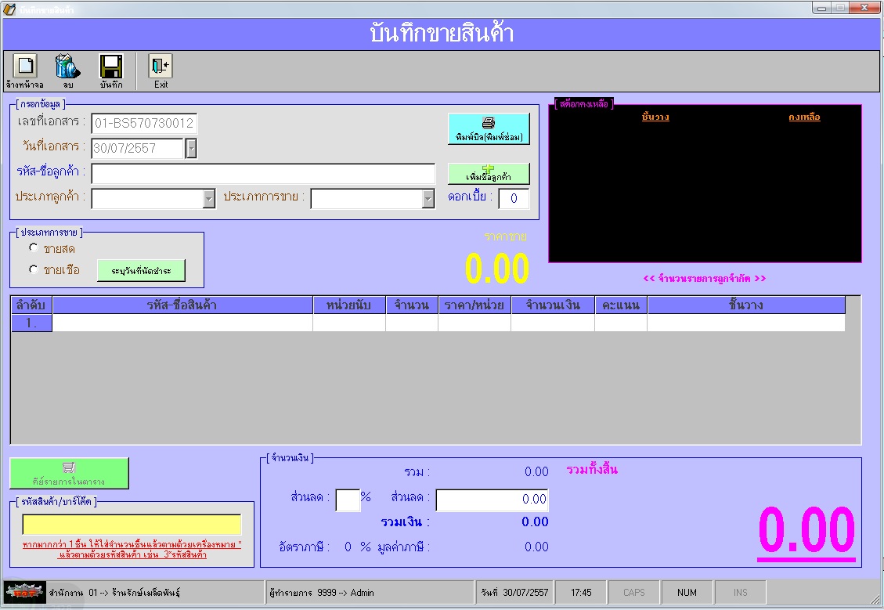The image size is (884, 610).
Task: Click the NUM indicator in status bar
Action: point(687,593)
